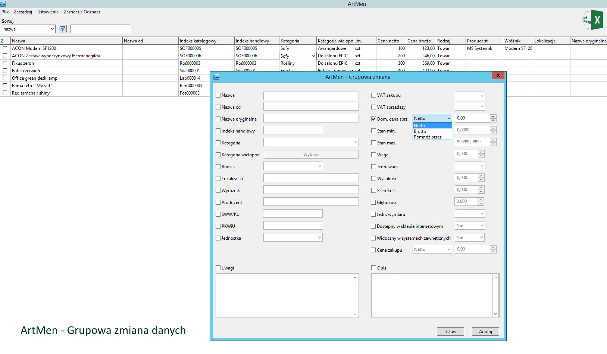Open the VAT sprzedaży dropdown
The height and width of the screenshot is (354, 607).
(470, 106)
